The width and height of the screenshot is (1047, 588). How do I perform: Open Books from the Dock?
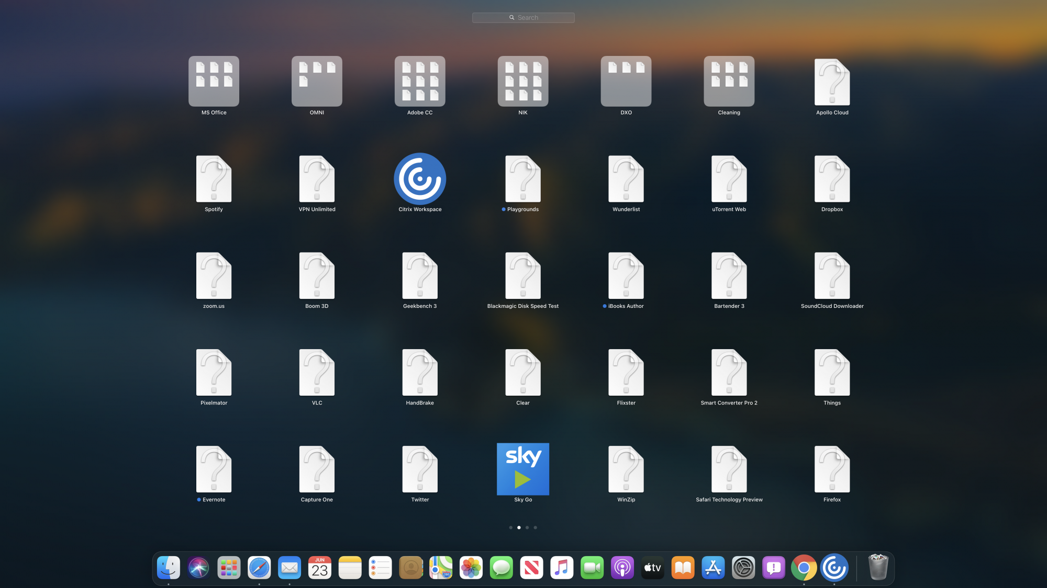pyautogui.click(x=683, y=568)
